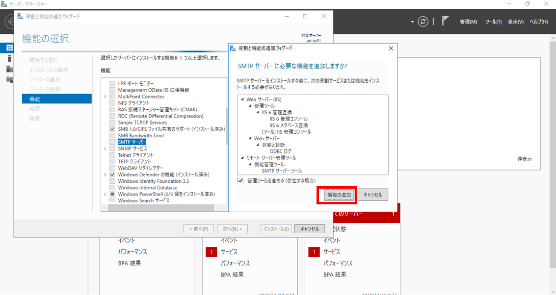Open the dashboard icon in Server Manager sidebar
The image size is (556, 295).
10,48
